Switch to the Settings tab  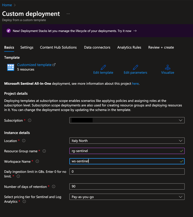point(27,47)
